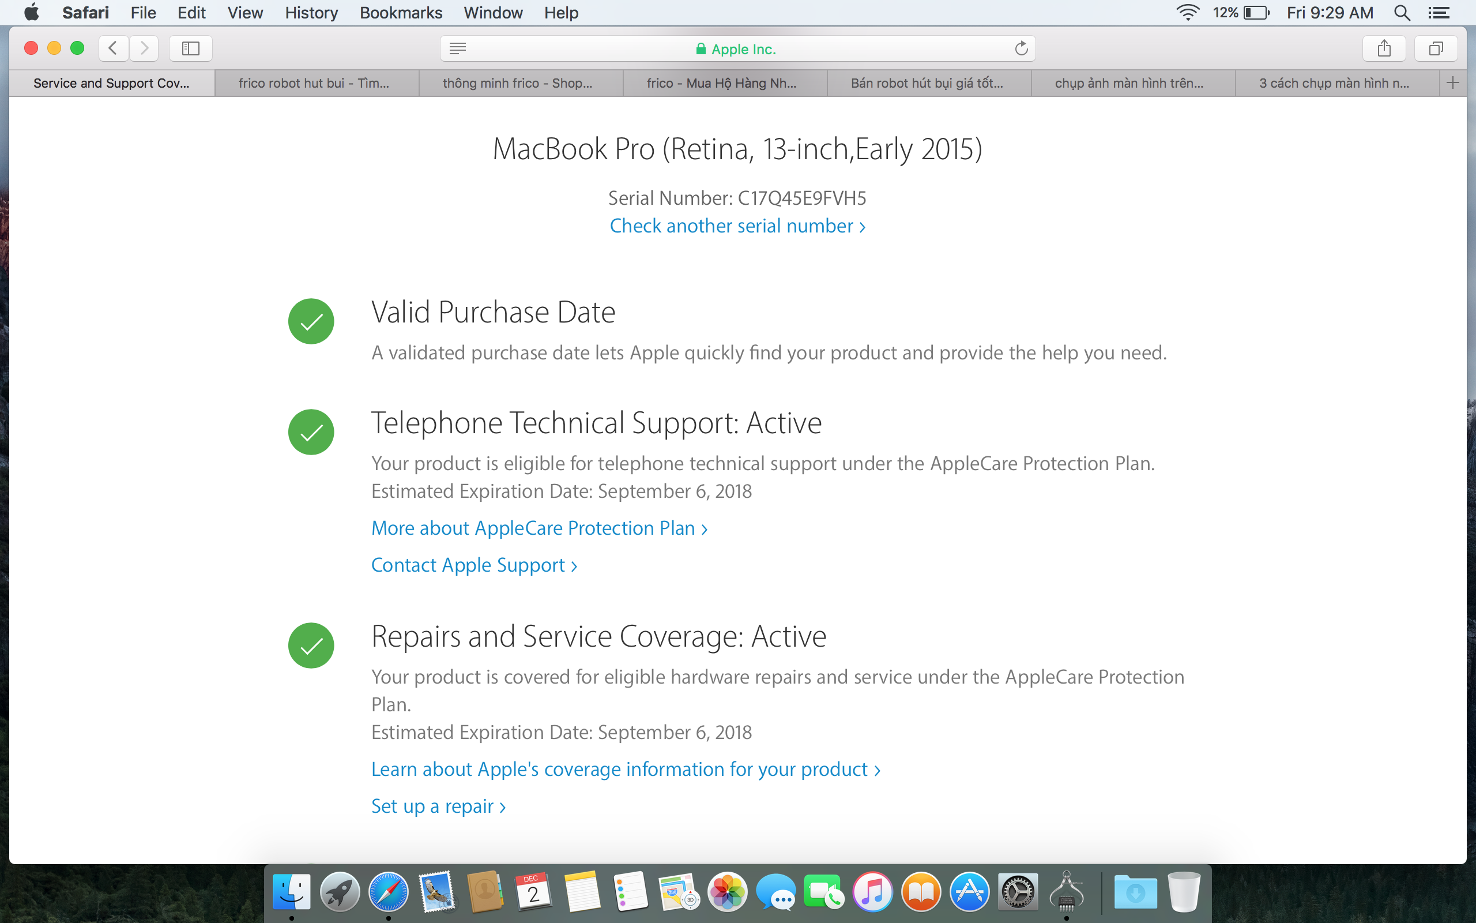
Task: Switch to frico Mua Hộ Hàng tab
Action: (x=725, y=83)
